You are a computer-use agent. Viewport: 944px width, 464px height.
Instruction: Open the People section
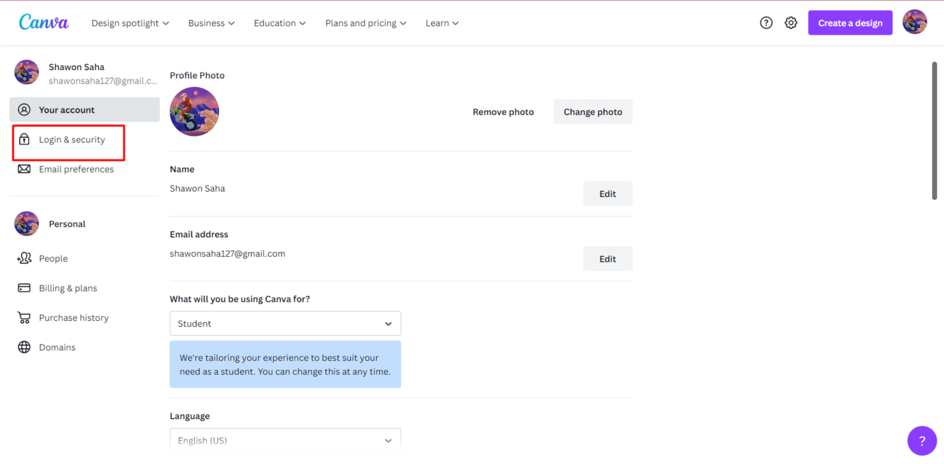85,259
